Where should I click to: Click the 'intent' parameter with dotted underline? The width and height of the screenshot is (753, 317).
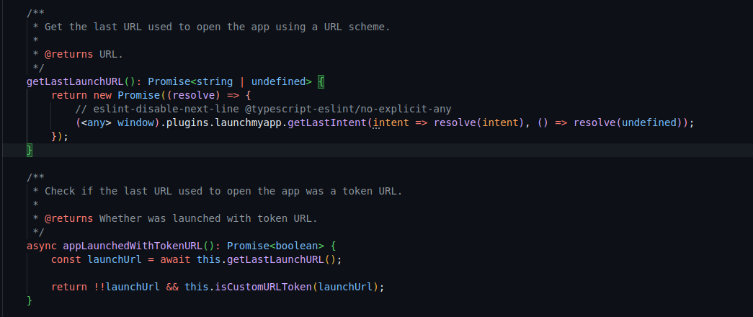(391, 122)
